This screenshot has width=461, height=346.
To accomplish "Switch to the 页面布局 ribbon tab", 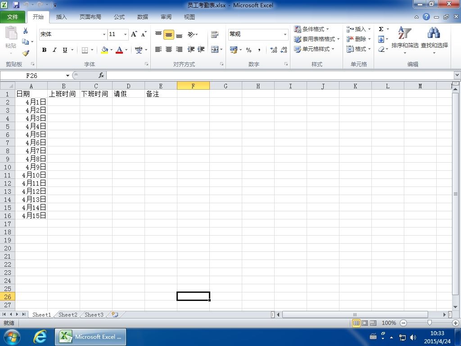I will [x=90, y=17].
